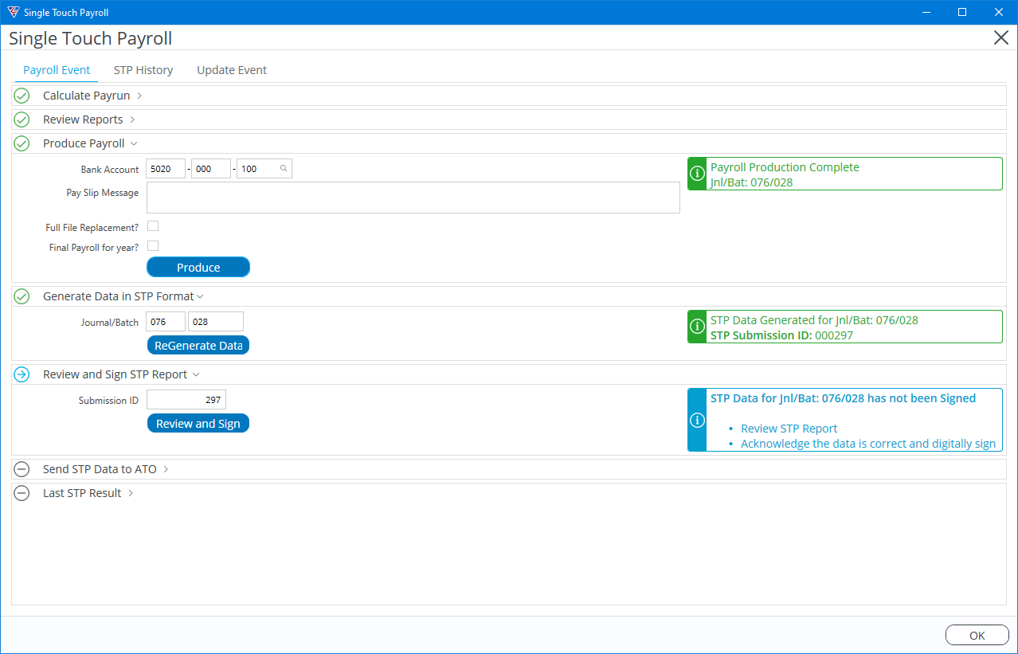
Task: Click the Bank Account 000 field
Action: tap(211, 169)
